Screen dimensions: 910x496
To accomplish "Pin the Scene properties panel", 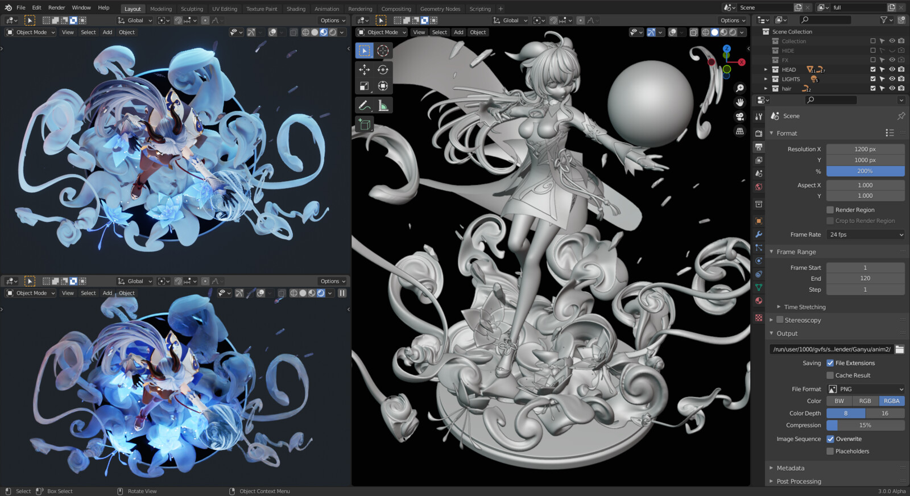I will point(901,116).
